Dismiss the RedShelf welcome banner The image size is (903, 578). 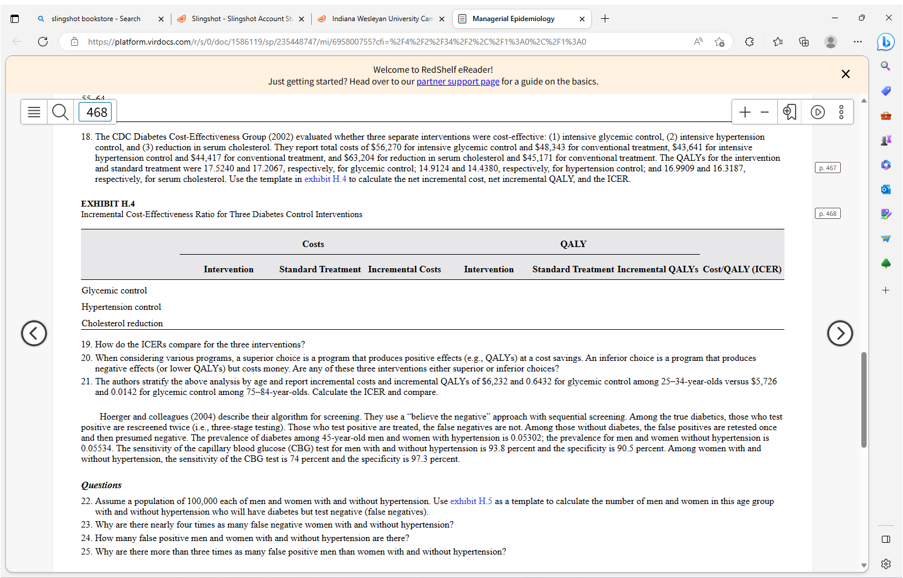click(x=845, y=74)
